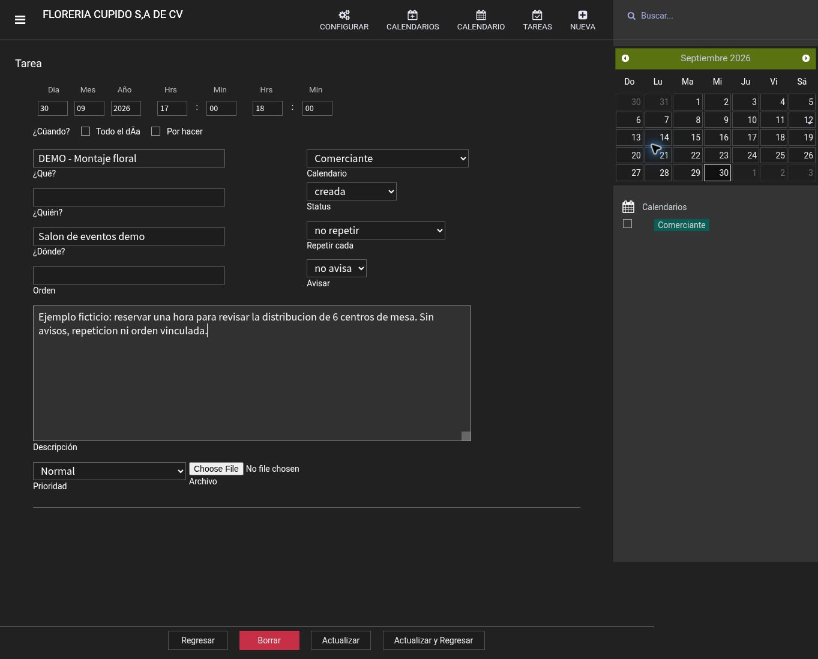Click the green Comerciante calendar tag
Screen dimensions: 818x659
tap(682, 225)
